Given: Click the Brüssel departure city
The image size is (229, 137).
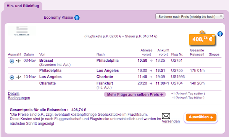Looking at the screenshot, I should 46,61.
